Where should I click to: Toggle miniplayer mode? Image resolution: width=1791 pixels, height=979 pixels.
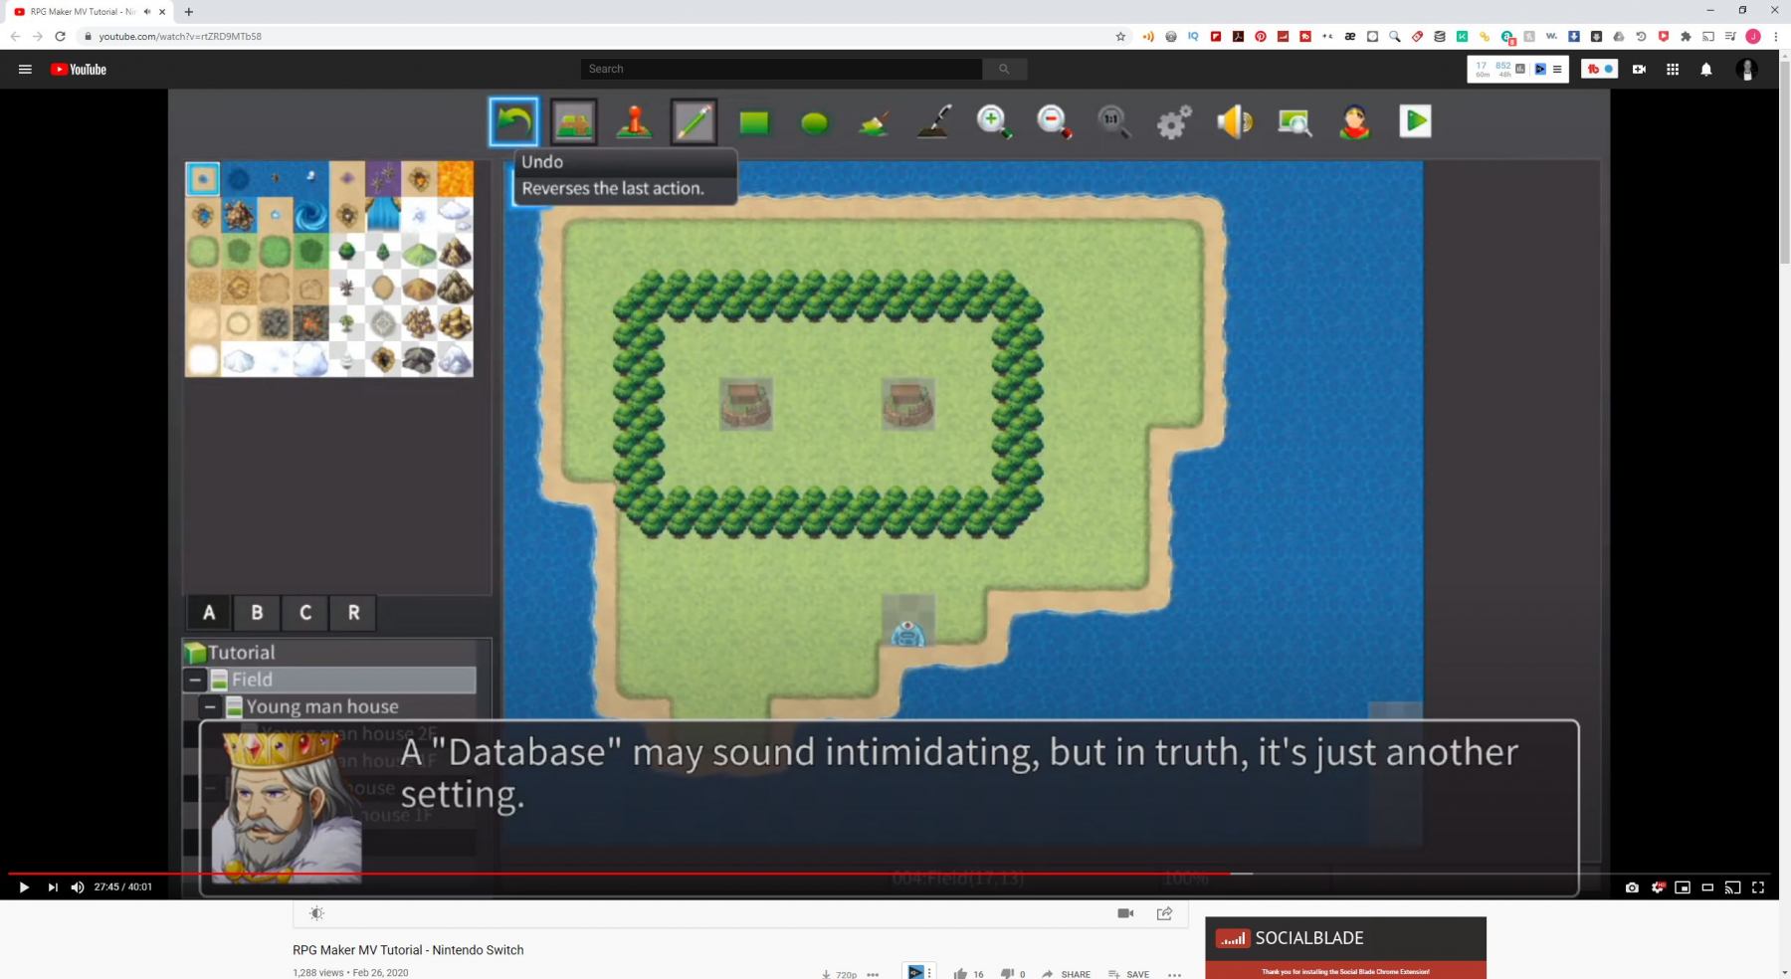point(1683,887)
